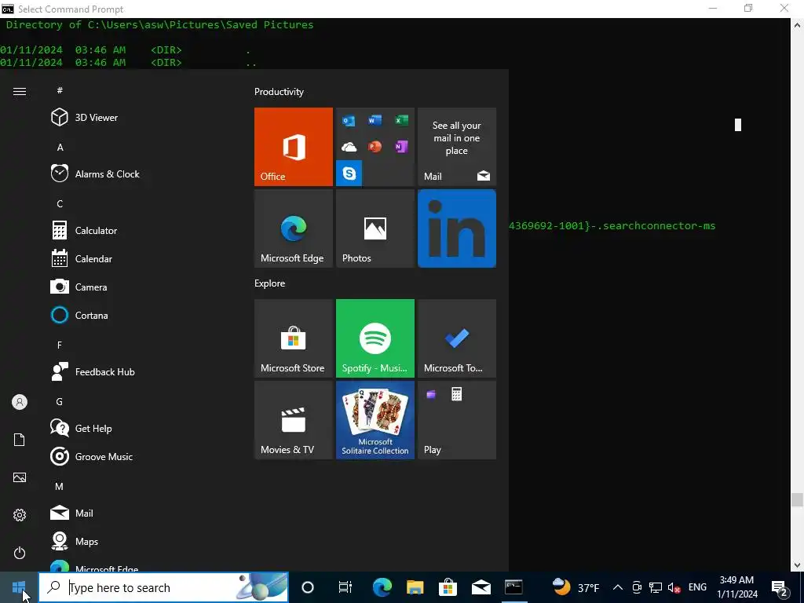Viewport: 804px width, 603px height.
Task: Open Documents from Start sidebar
Action: click(x=20, y=440)
